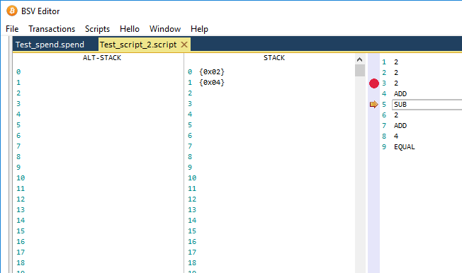
Task: Close the Test_script_2.script tab
Action: pos(184,45)
